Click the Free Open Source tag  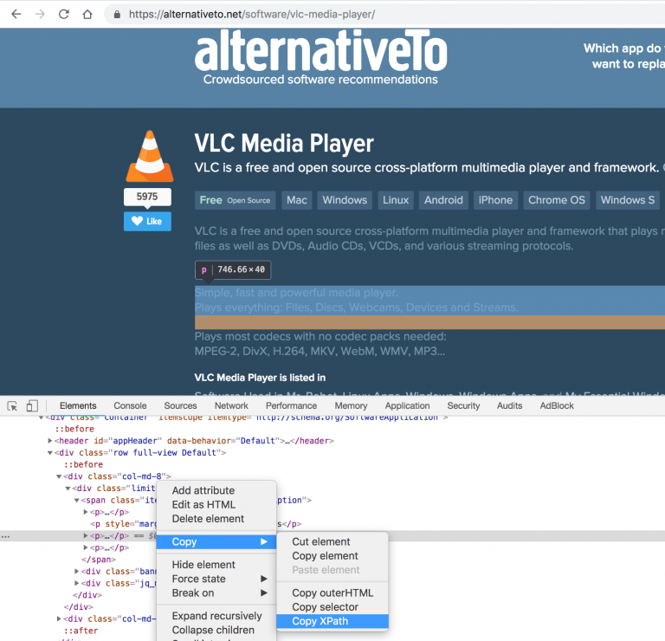pos(235,200)
